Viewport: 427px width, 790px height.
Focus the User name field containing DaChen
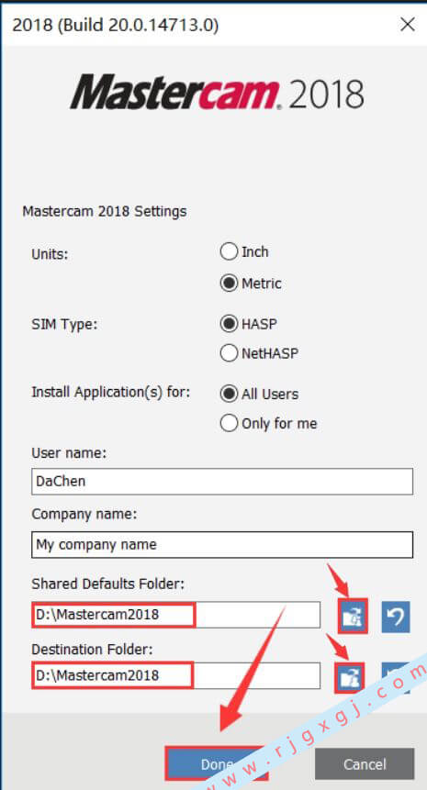(222, 481)
